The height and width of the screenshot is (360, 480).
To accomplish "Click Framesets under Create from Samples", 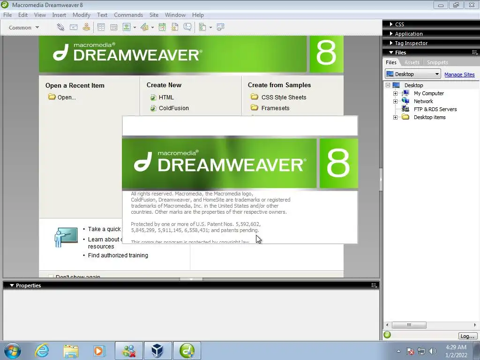I will 275,108.
